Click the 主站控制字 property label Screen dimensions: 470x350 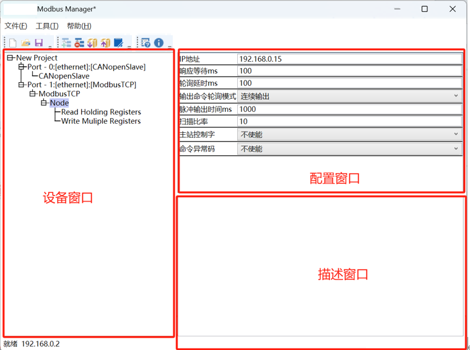(197, 134)
